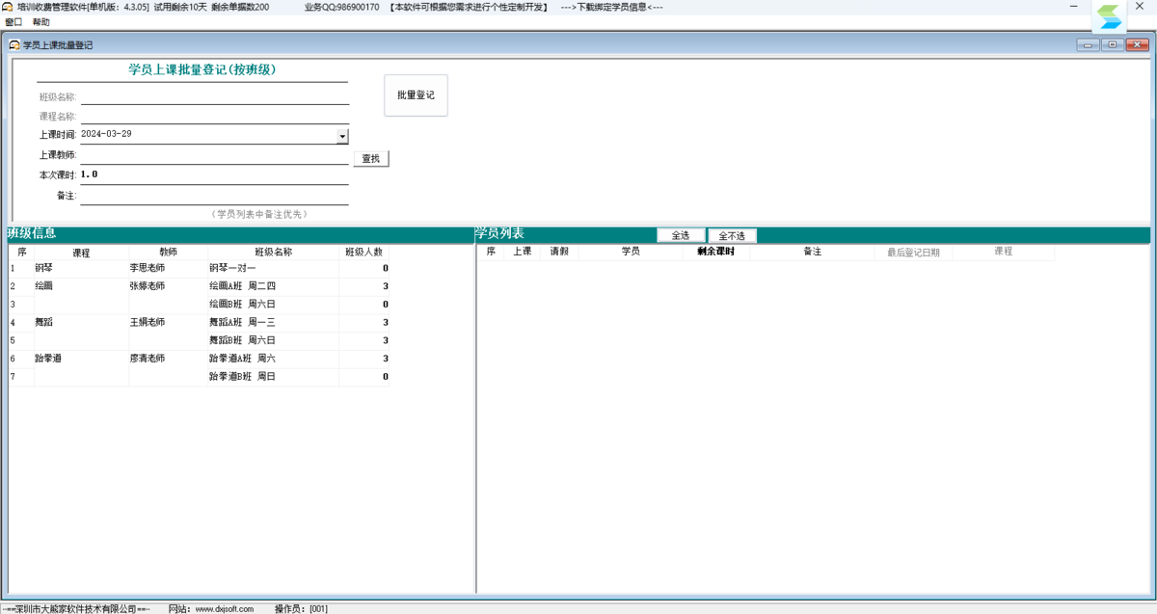Click the 上课 column header in 学员列表
This screenshot has width=1157, height=614.
[522, 252]
